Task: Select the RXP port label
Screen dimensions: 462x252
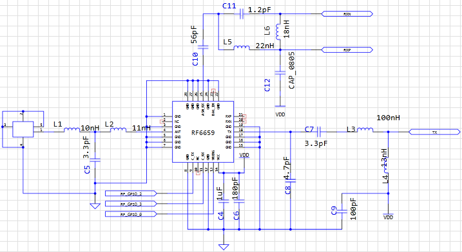Action: (347, 50)
